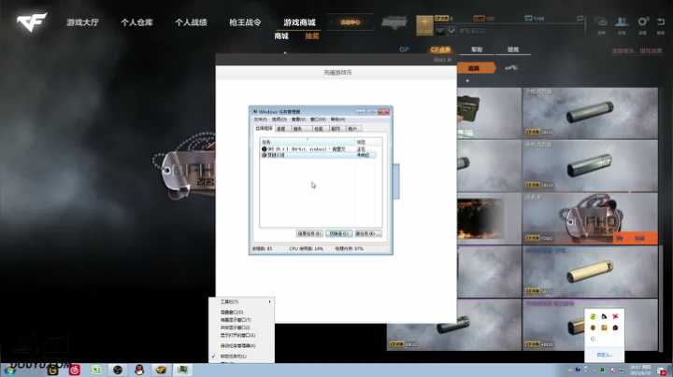Switch to Task Manager 用户 users tab
The height and width of the screenshot is (377, 673).
(x=352, y=129)
